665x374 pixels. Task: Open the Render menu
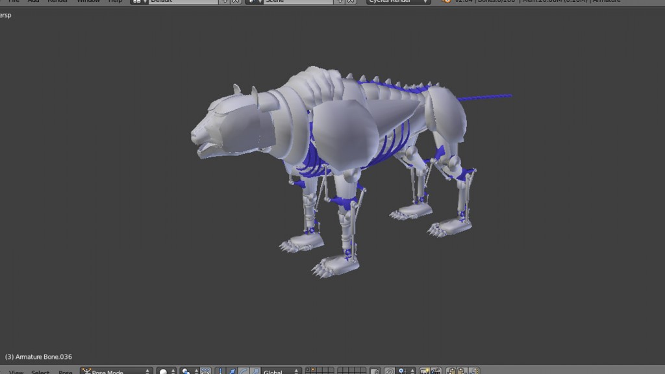pyautogui.click(x=58, y=2)
